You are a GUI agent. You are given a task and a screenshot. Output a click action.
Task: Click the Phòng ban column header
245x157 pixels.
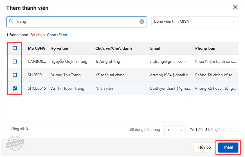[x=205, y=48]
